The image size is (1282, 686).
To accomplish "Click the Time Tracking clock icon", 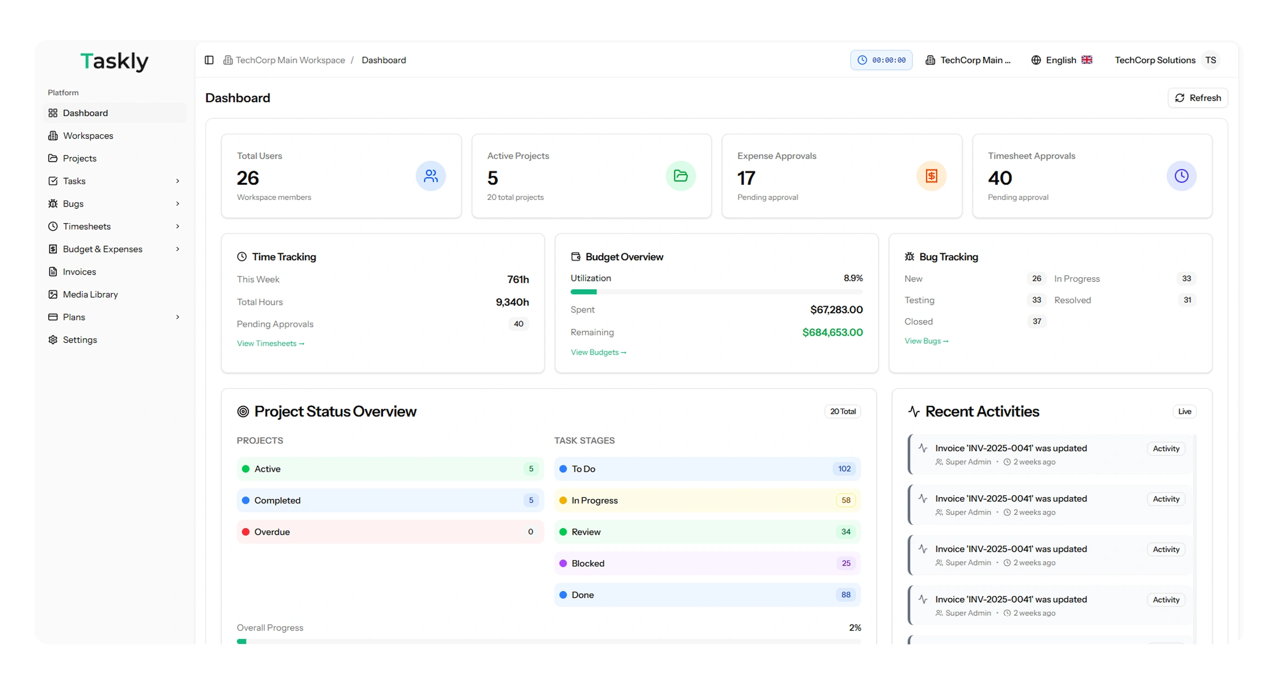I will click(242, 256).
